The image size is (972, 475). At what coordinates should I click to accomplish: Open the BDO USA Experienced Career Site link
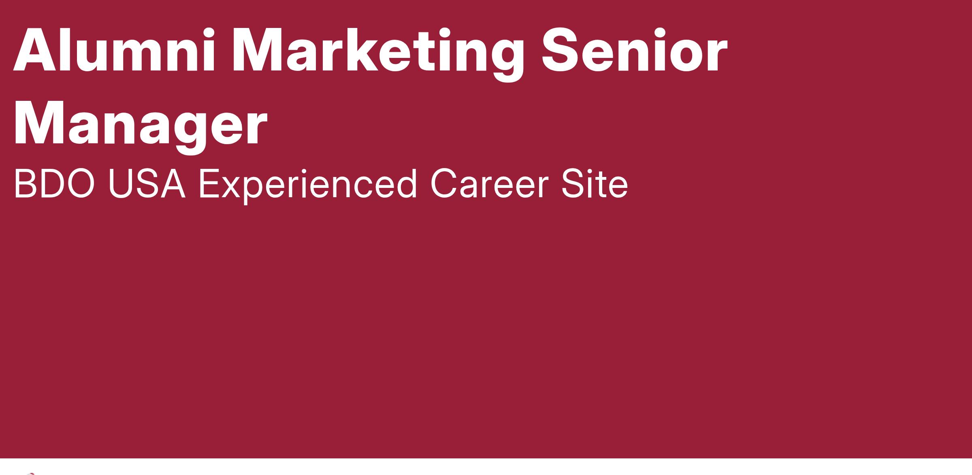coord(321,185)
